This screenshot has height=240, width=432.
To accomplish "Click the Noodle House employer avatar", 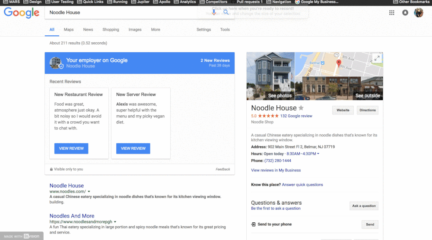I will [56, 63].
